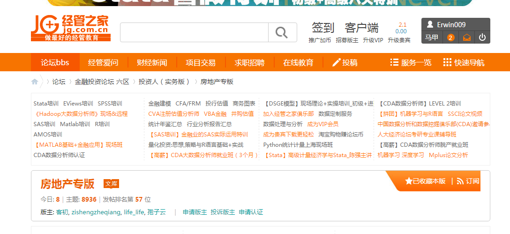Viewport: 510px width, 234px height.
Task: Open 数据定制服务 link
Action: pos(335,114)
